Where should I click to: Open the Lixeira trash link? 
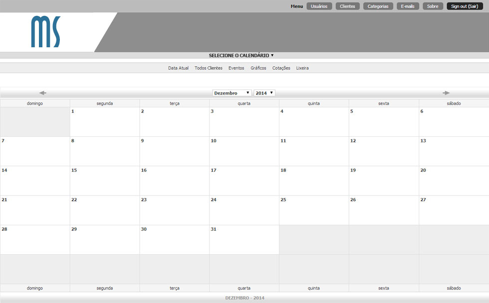[302, 68]
